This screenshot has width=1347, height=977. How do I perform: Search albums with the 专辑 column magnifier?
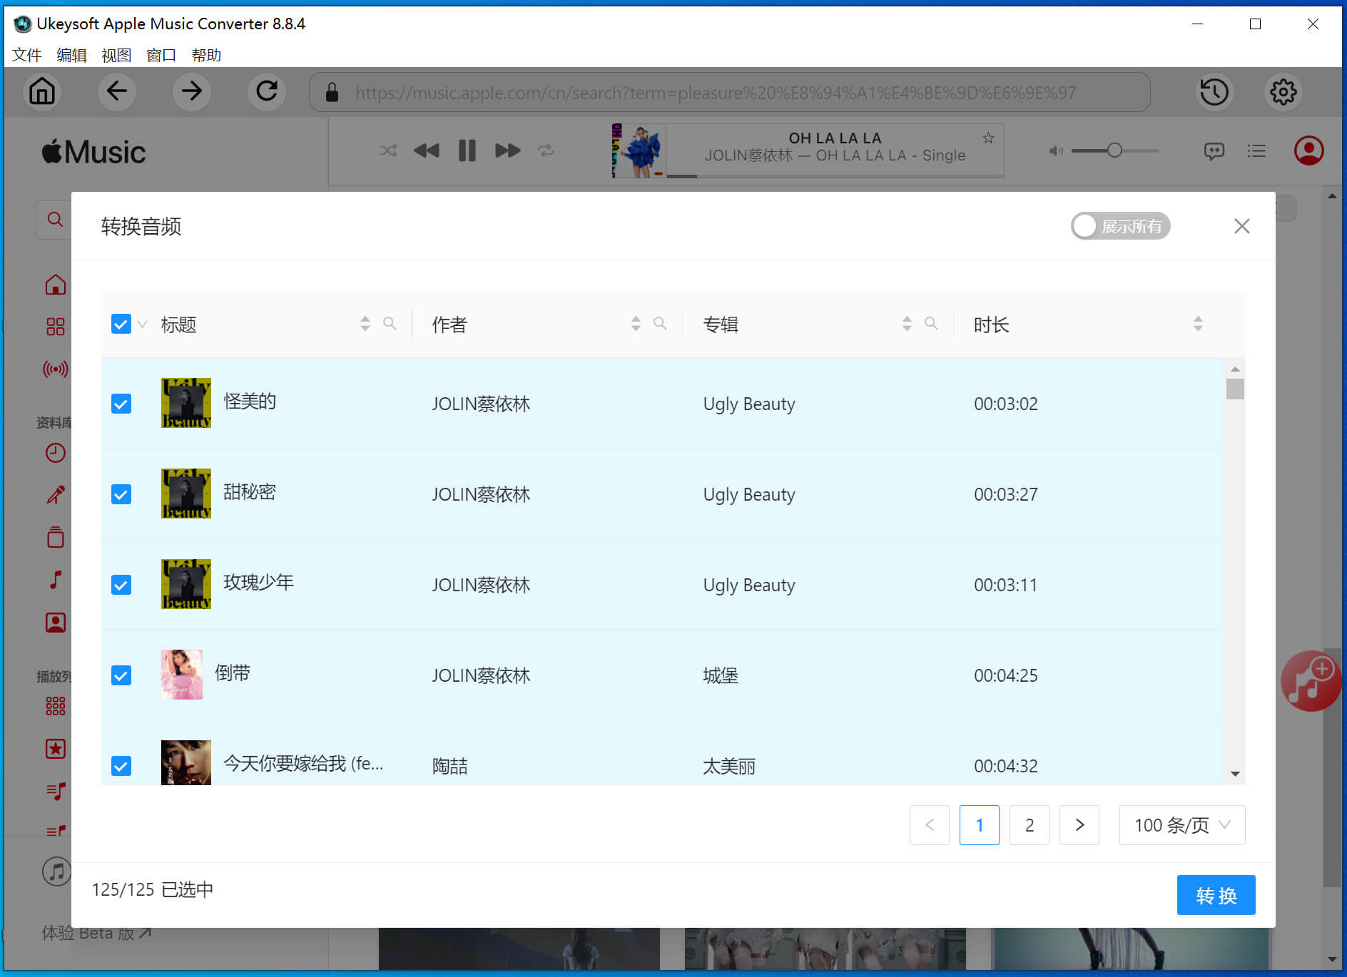[931, 324]
